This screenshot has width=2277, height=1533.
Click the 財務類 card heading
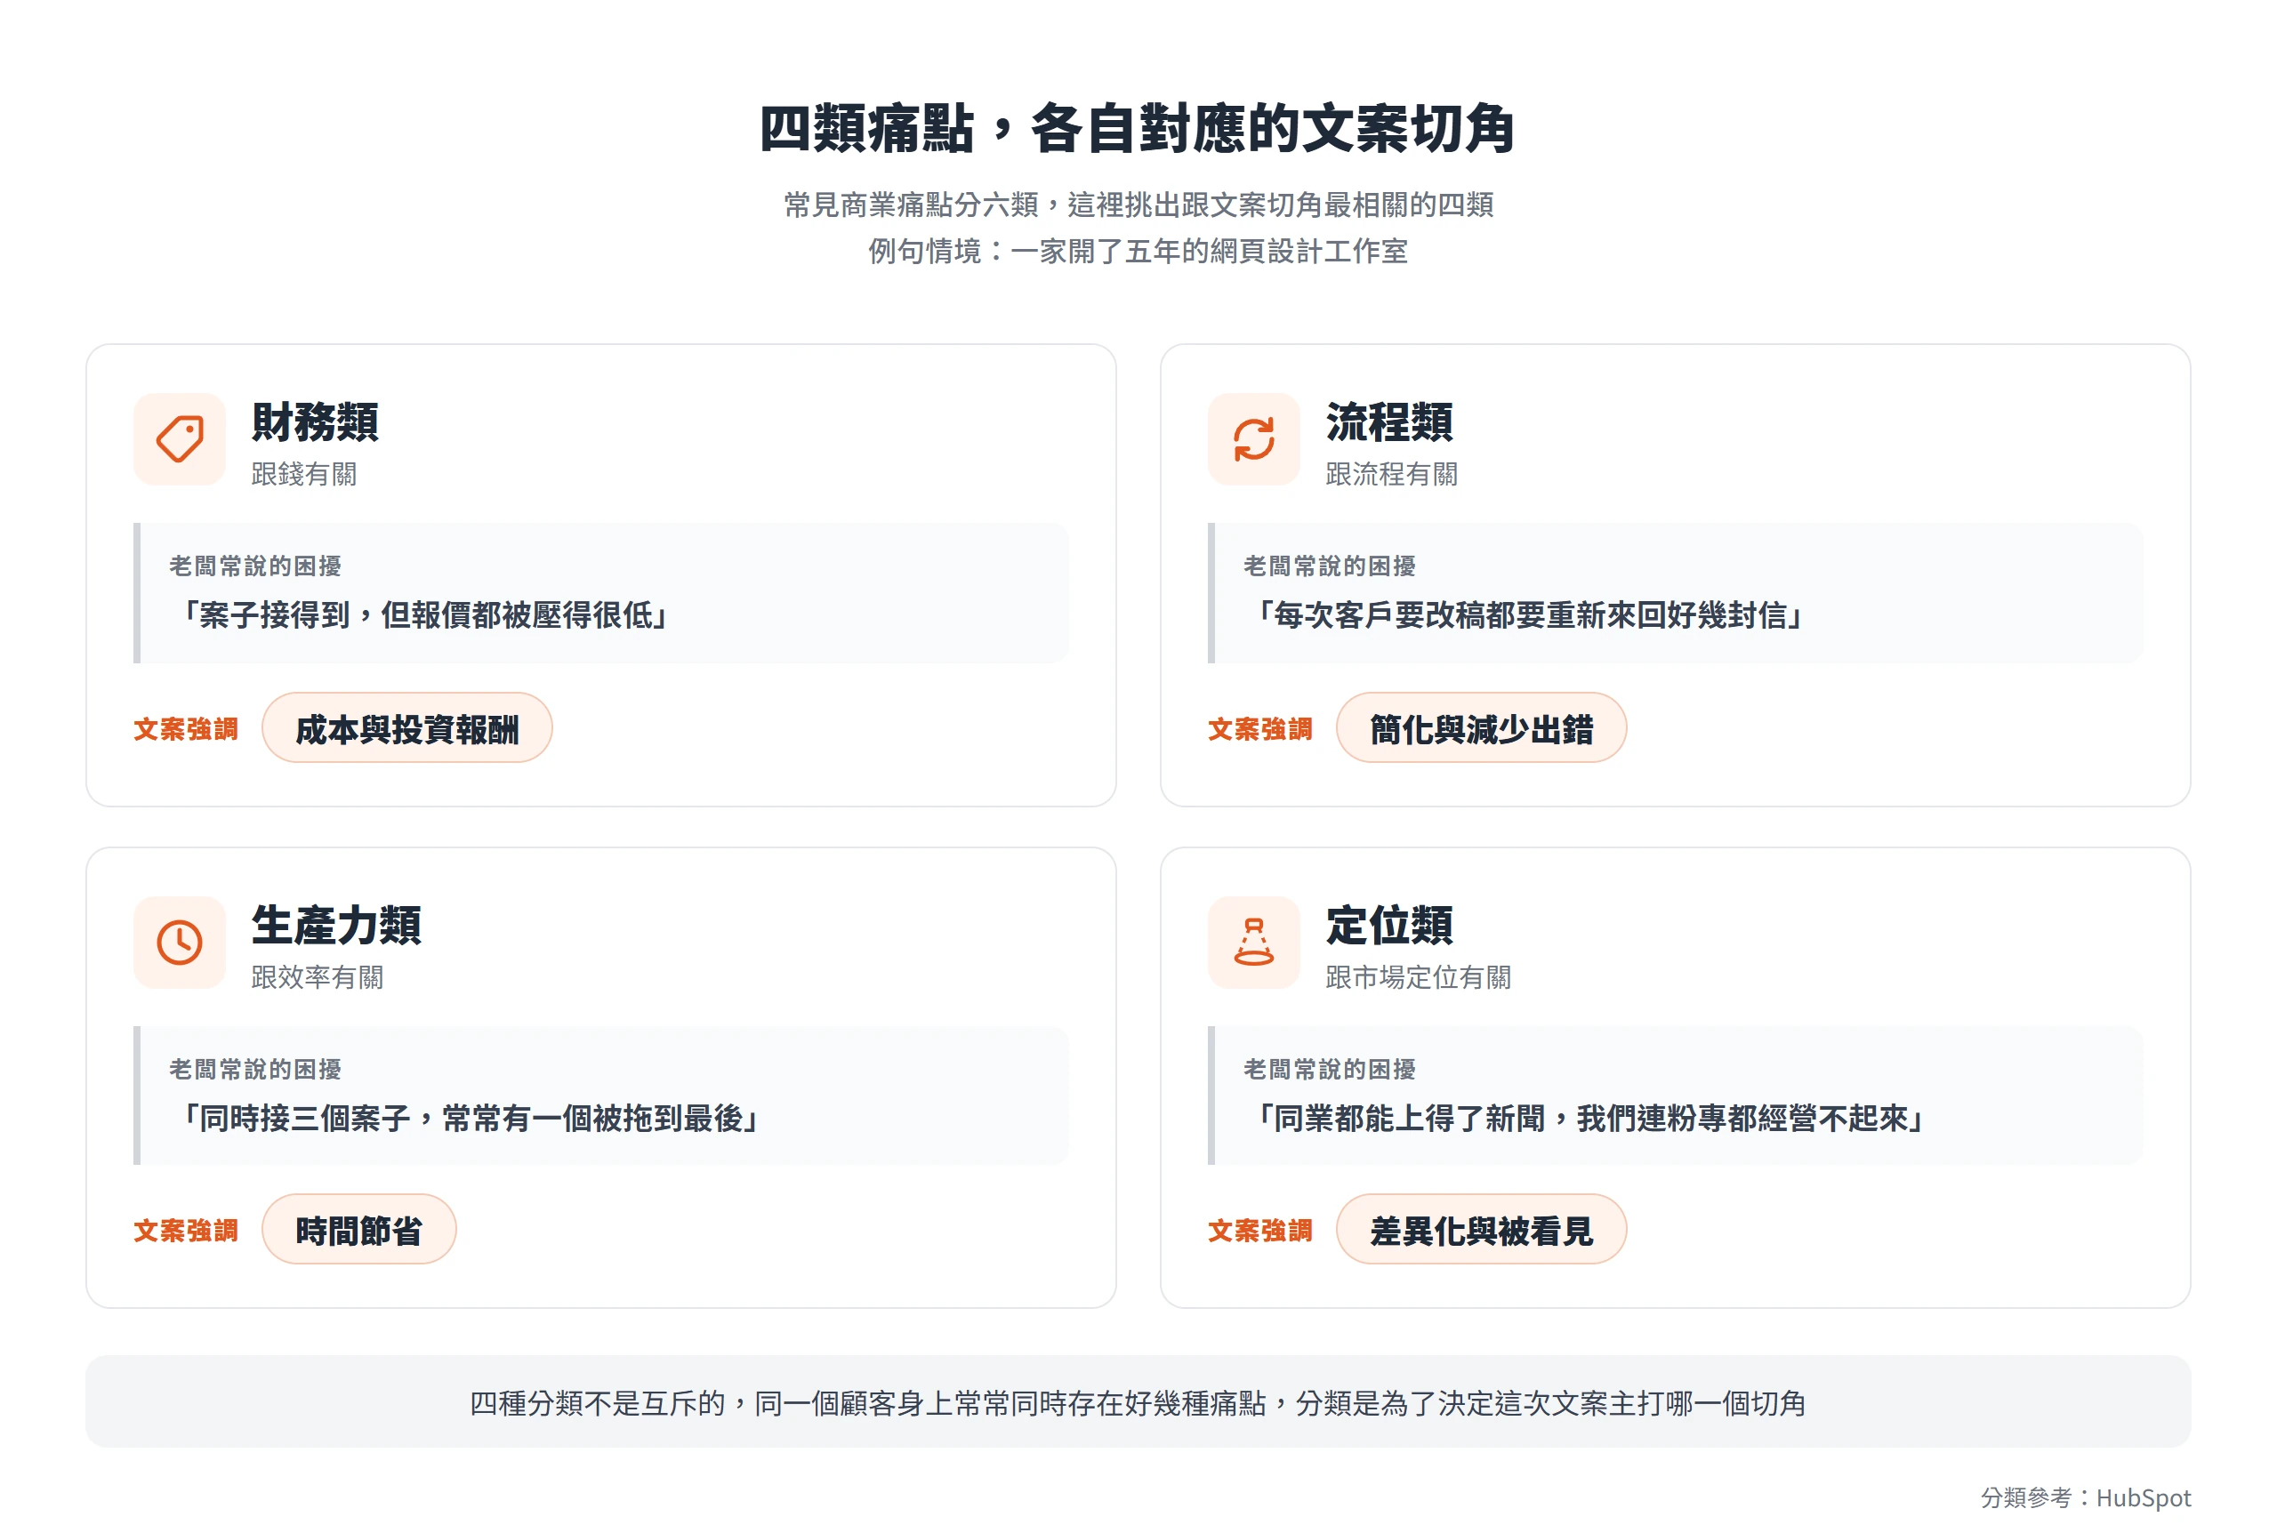(x=315, y=422)
